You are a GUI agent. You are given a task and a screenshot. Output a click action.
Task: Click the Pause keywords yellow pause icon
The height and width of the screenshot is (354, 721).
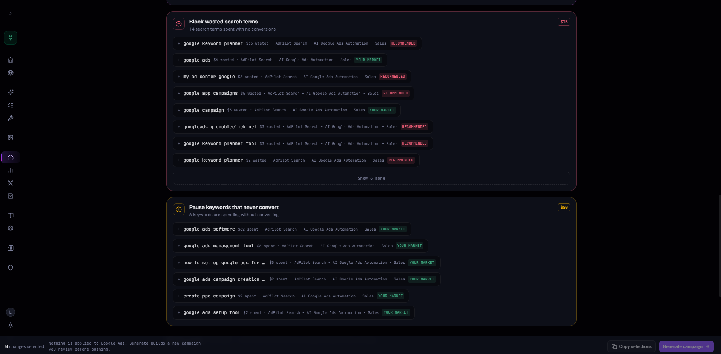(x=179, y=209)
